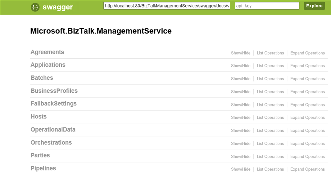Expand Operations for Orchestrations
The height and width of the screenshot is (174, 331).
pyautogui.click(x=308, y=143)
